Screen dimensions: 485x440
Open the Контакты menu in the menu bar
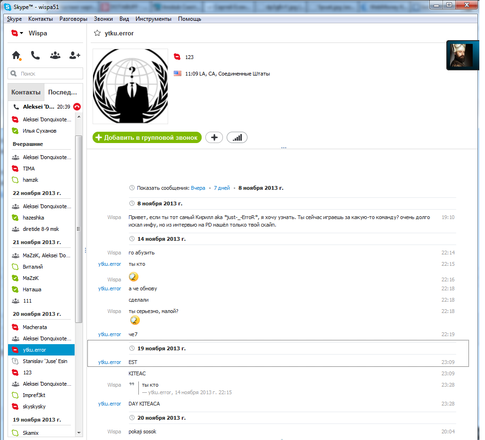click(40, 19)
